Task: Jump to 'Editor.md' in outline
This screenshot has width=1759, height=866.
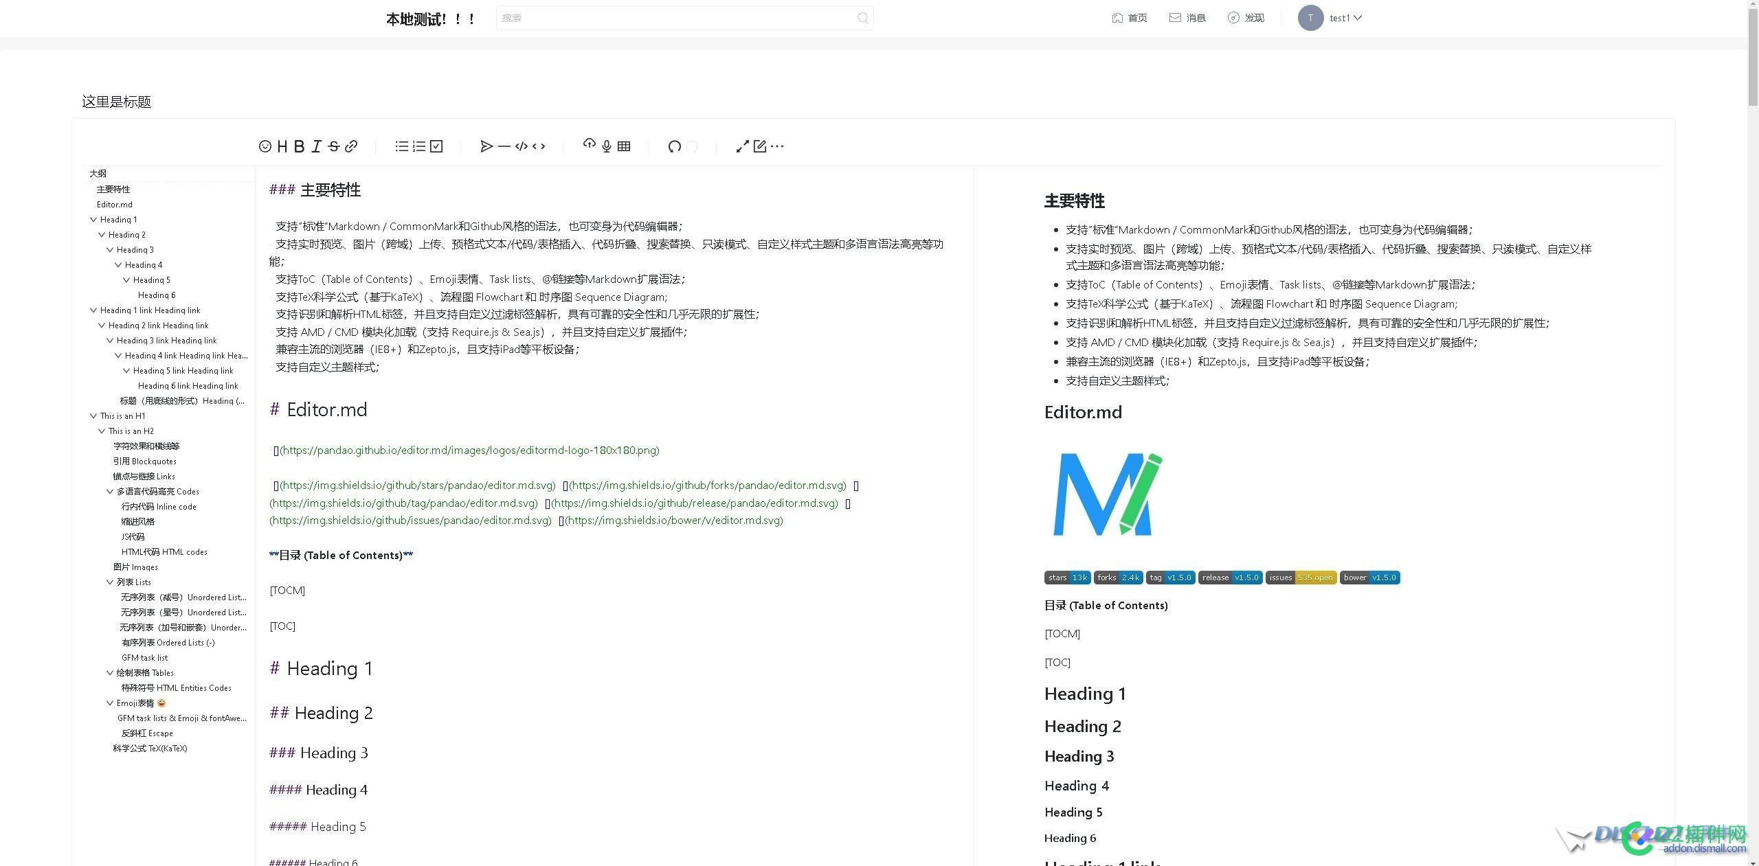Action: point(115,205)
